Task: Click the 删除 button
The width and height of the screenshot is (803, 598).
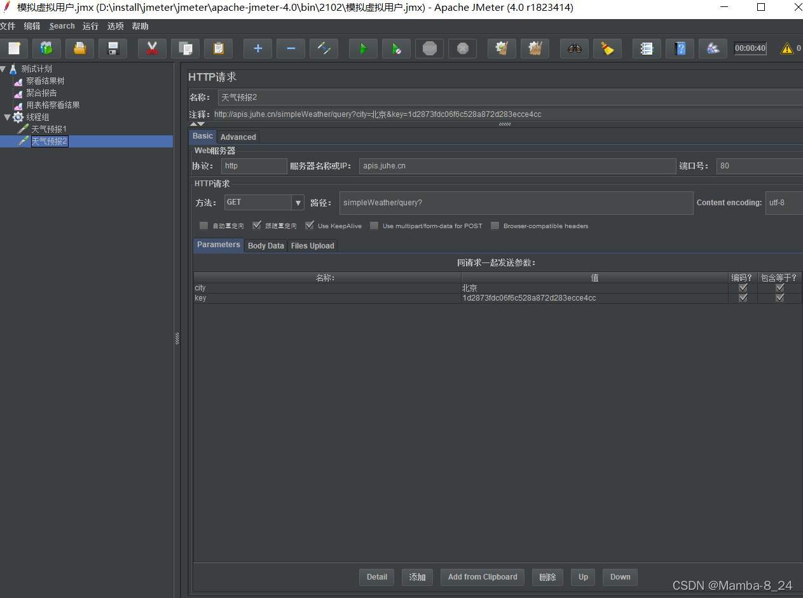Action: pos(547,577)
